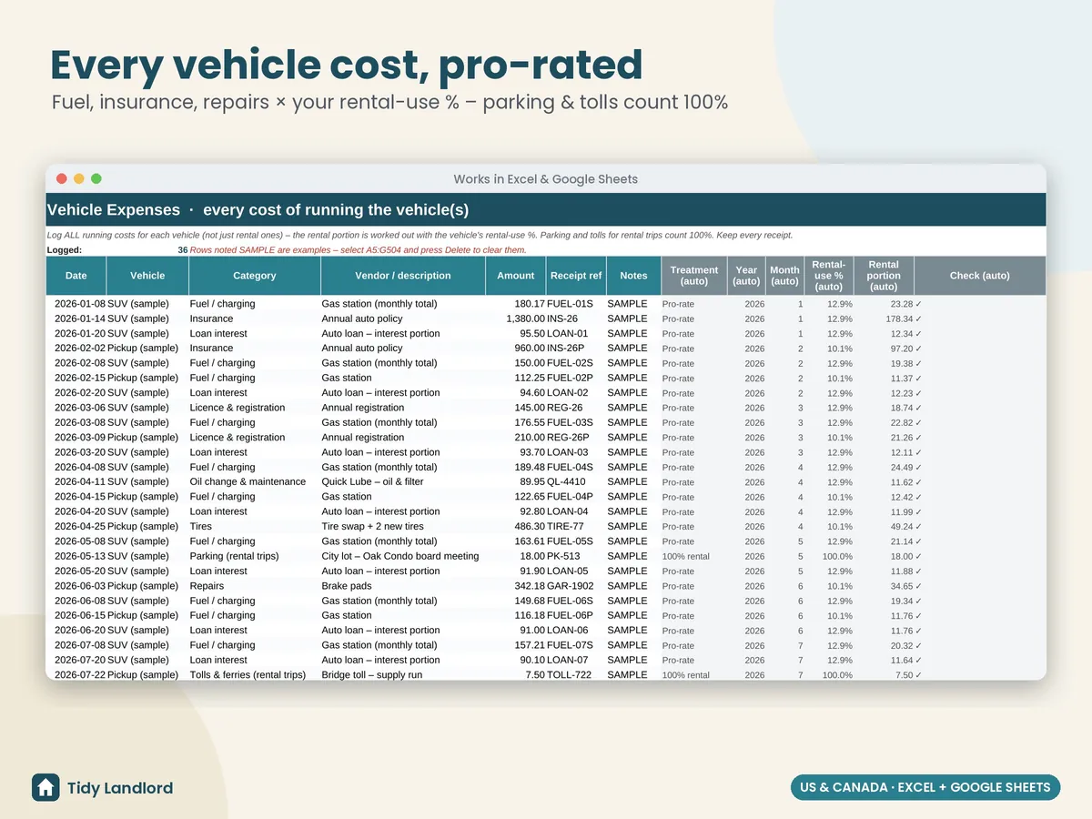Viewport: 1092px width, 819px height.
Task: Click the Repairs category cell
Action: point(207,586)
